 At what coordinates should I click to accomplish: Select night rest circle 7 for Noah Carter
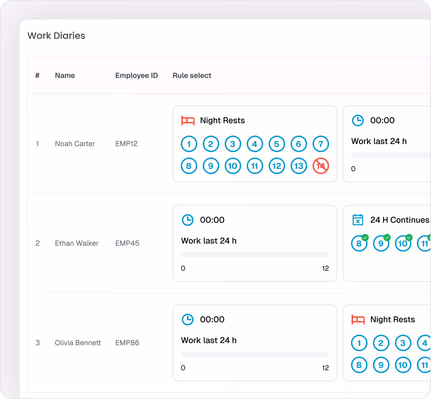point(321,144)
